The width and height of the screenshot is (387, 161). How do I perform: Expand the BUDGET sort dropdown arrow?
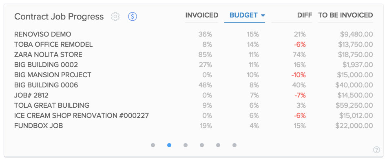coord(263,15)
